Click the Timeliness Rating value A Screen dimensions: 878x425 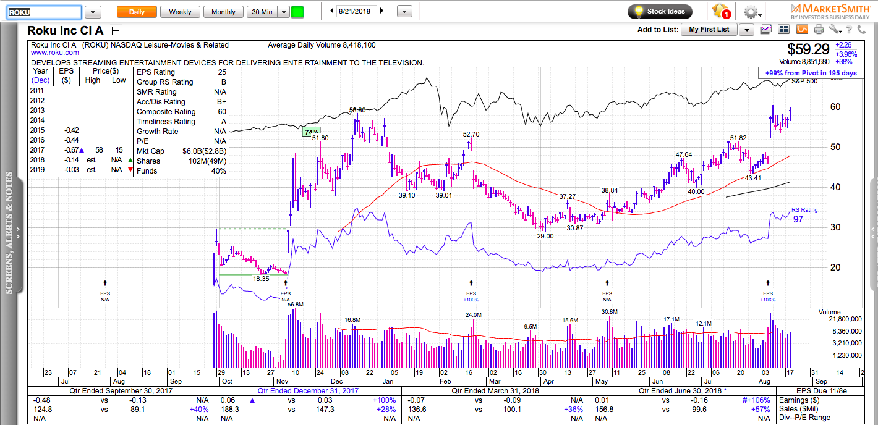tap(224, 122)
